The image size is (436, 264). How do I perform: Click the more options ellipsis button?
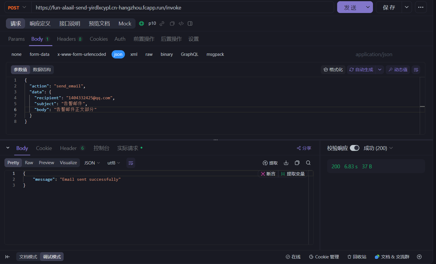tap(421, 7)
